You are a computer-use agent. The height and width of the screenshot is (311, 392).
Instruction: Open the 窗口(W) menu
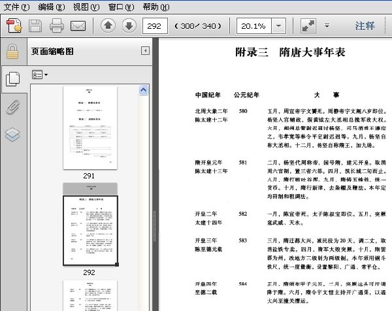click(122, 7)
